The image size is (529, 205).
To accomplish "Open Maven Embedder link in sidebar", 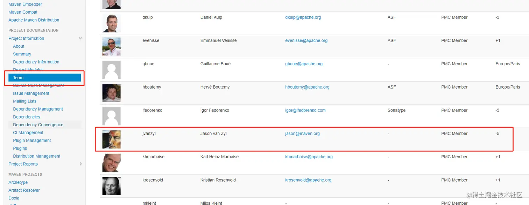I will click(x=25, y=4).
